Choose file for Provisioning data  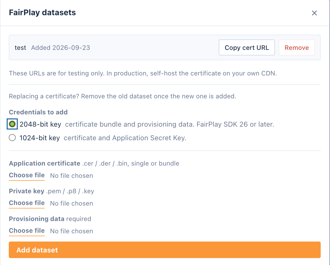[27, 231]
